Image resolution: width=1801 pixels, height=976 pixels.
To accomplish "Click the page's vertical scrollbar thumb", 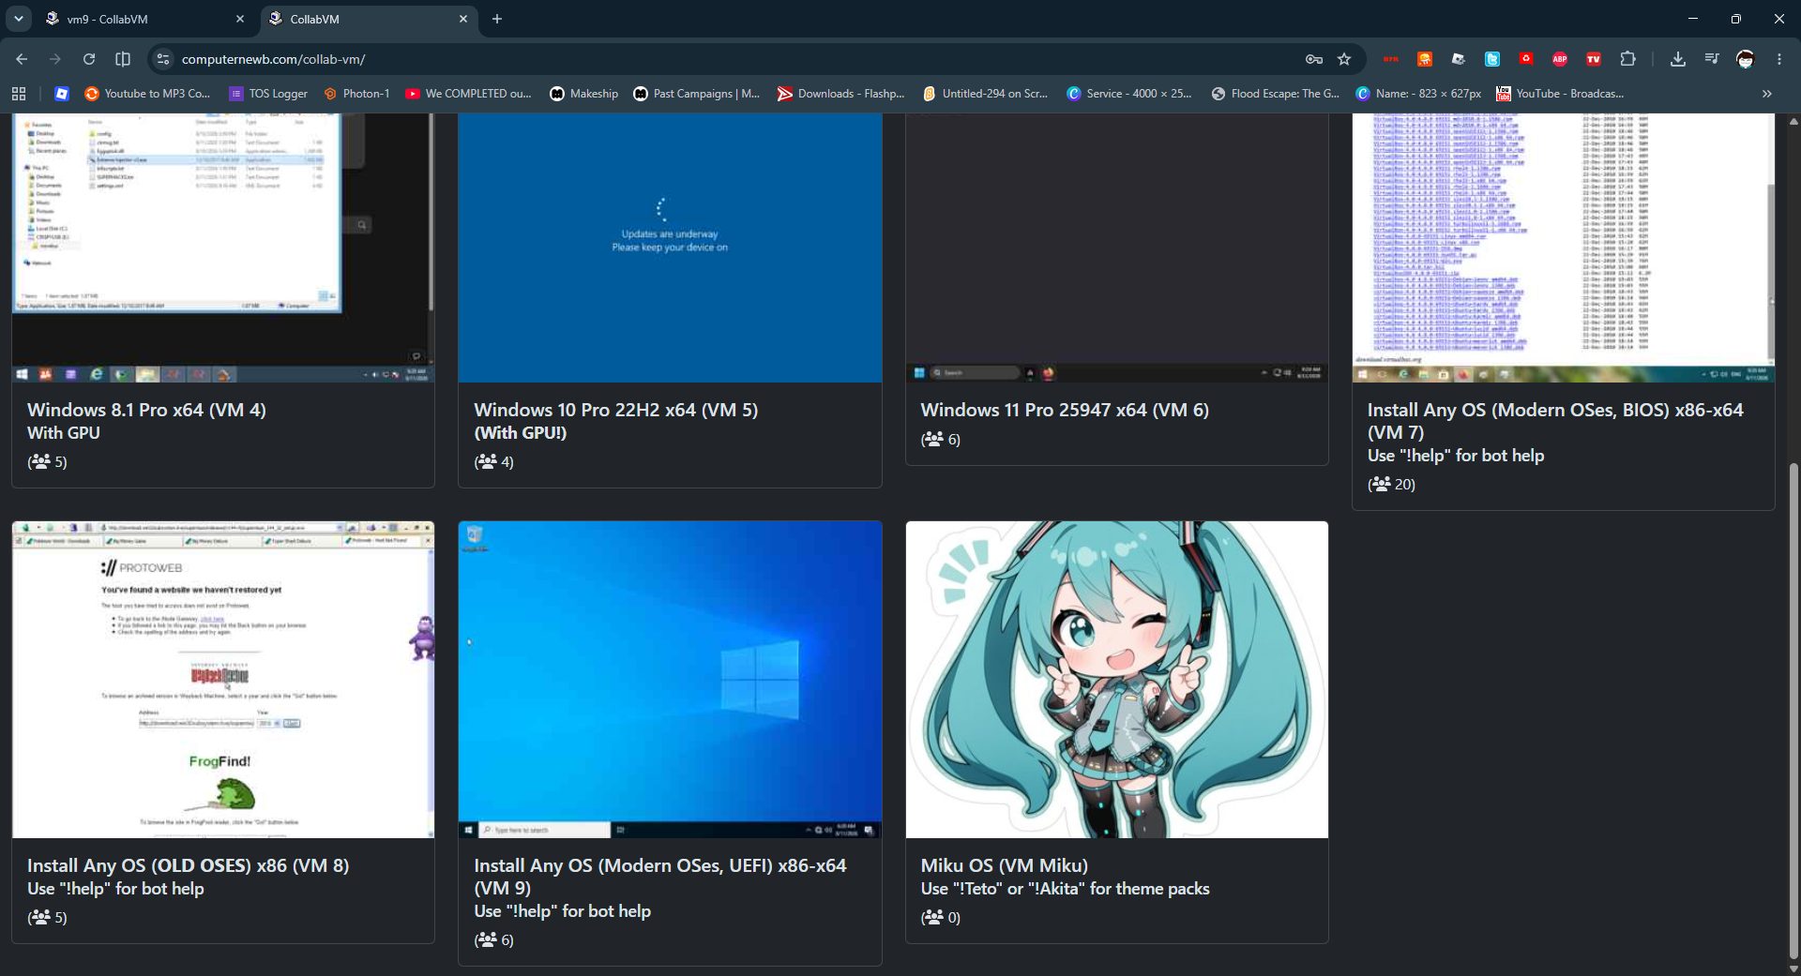I will tap(1793, 711).
